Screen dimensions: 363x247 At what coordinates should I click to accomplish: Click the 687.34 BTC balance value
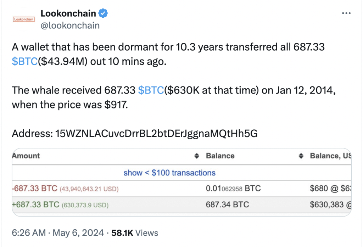227,204
